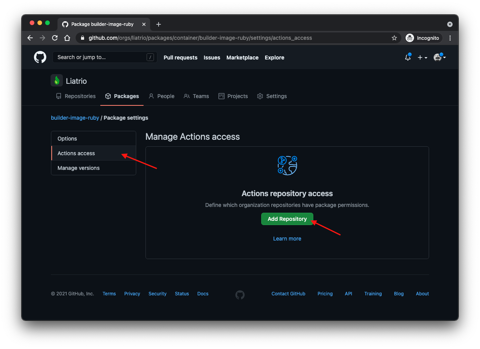Select the Package builder-image-ruby browser tab
480x349 pixels.
pyautogui.click(x=104, y=24)
